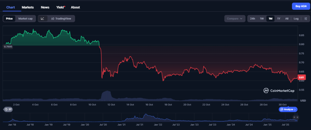This screenshot has width=311, height=130.
Task: Toggle the Log scale option
Action: click(296, 18)
